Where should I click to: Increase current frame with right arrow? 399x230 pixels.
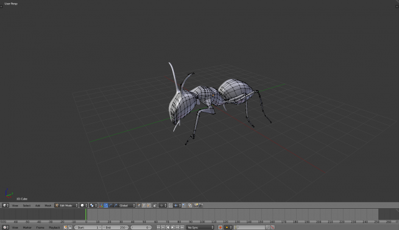click(150, 228)
